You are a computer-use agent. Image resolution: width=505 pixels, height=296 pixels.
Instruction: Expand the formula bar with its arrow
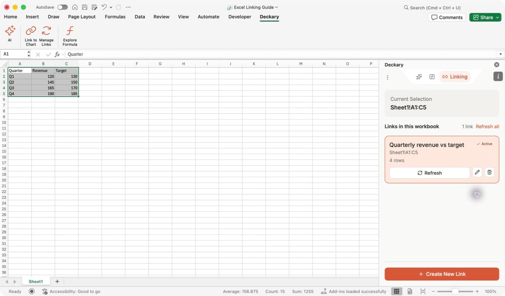[x=501, y=54]
